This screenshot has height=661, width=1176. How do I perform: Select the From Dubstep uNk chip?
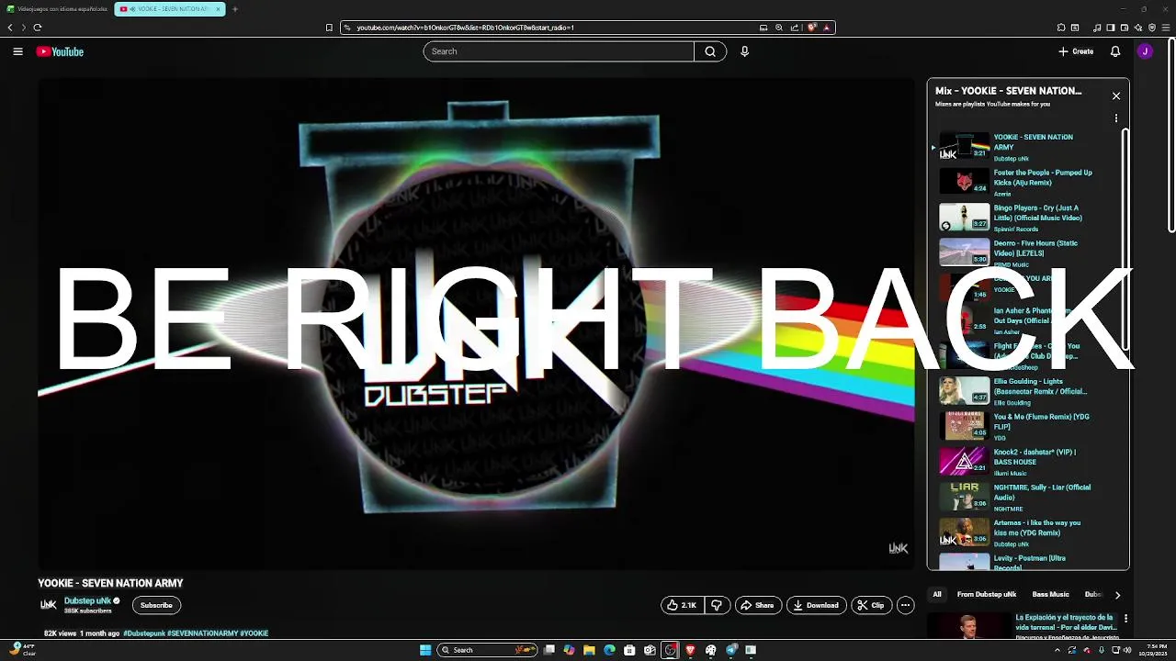987,594
